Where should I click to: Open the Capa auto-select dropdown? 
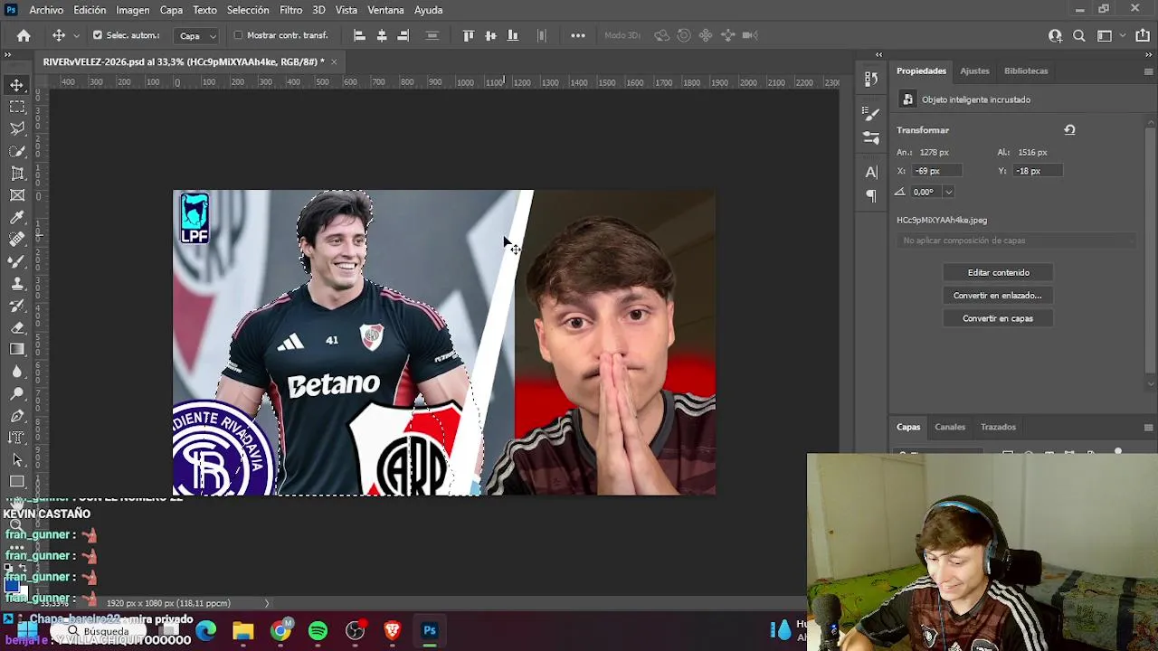(x=198, y=35)
